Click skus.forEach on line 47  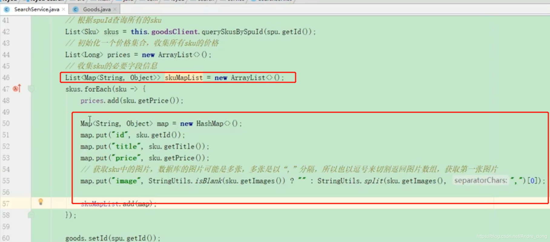[88, 89]
